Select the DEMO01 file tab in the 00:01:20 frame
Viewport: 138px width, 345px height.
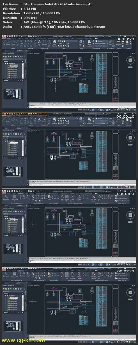point(20,283)
